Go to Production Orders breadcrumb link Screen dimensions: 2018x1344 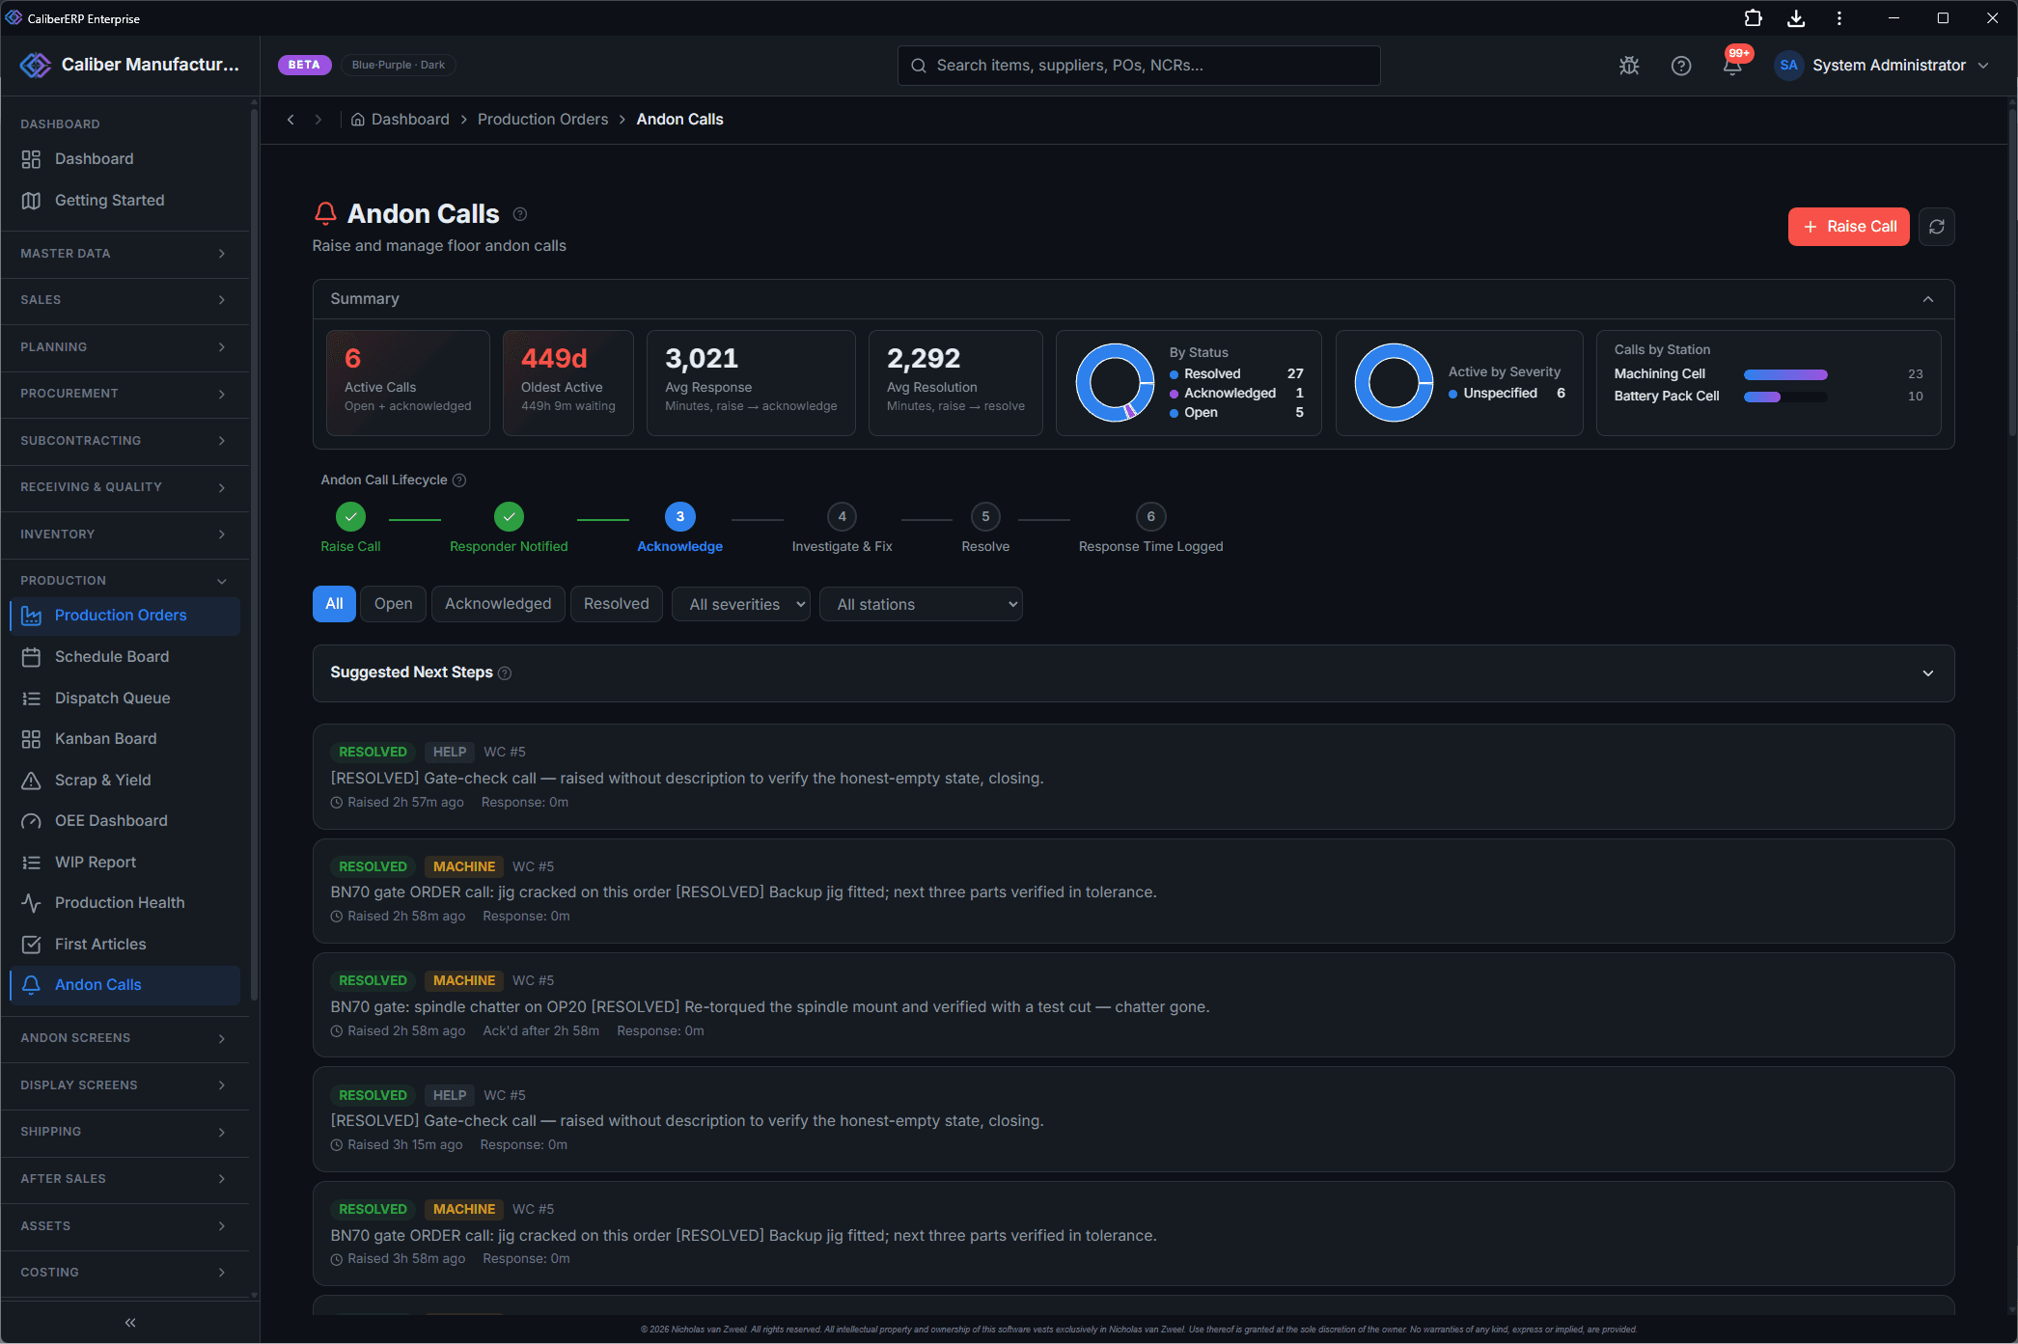[542, 120]
